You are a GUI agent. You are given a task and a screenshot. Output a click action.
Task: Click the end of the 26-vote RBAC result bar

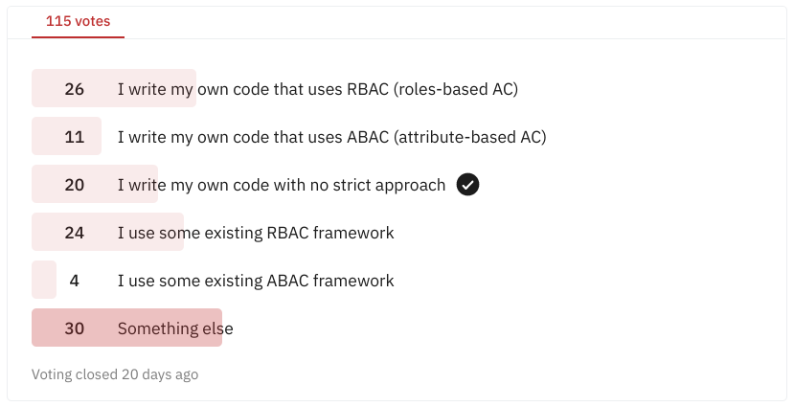point(193,89)
